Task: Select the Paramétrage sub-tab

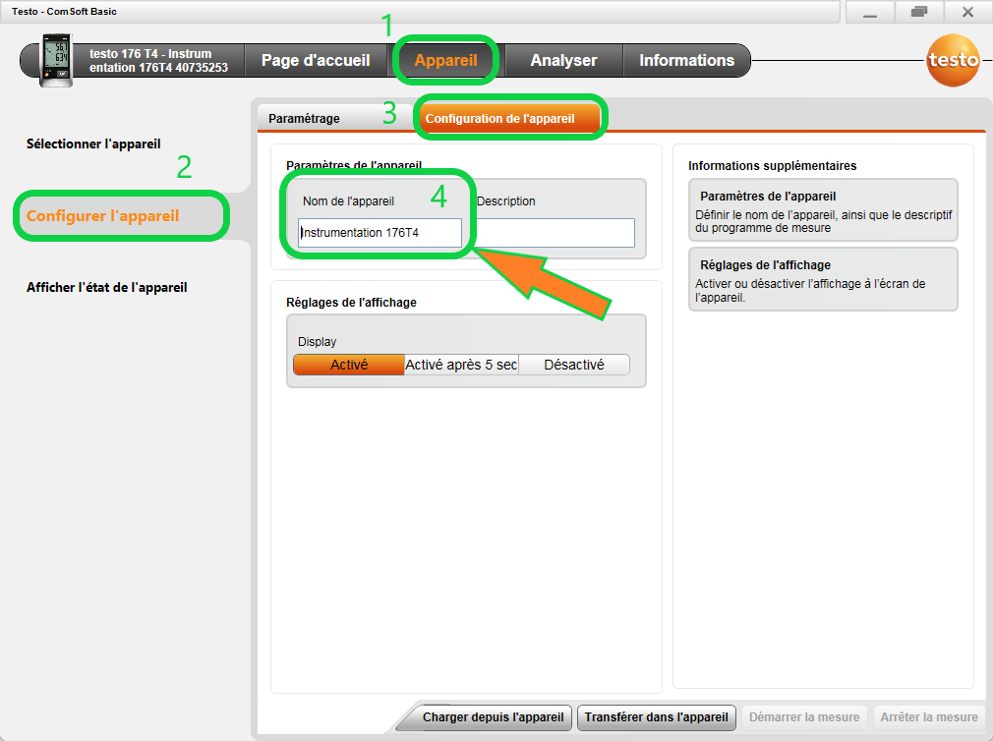Action: point(304,119)
